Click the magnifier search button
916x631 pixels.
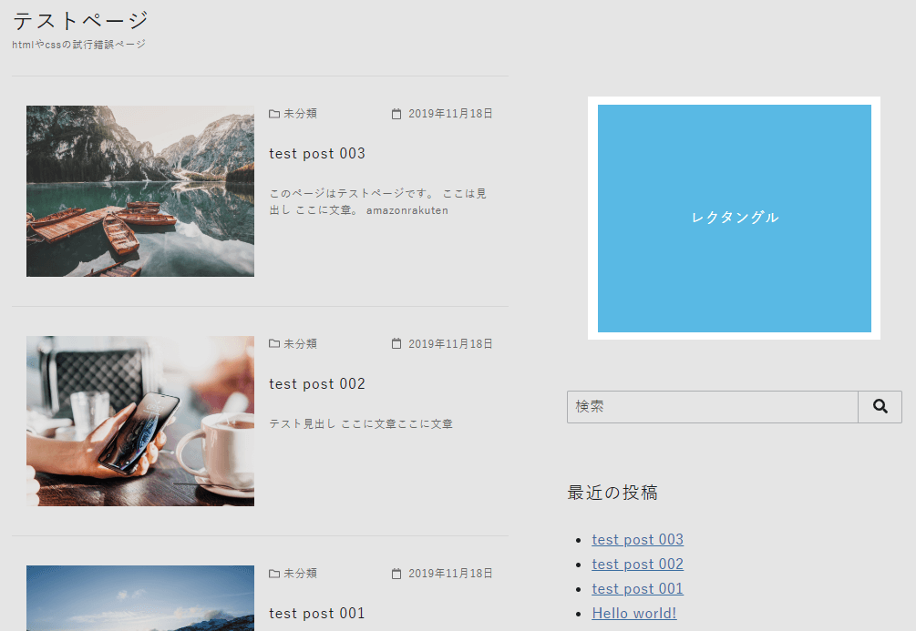click(x=880, y=407)
